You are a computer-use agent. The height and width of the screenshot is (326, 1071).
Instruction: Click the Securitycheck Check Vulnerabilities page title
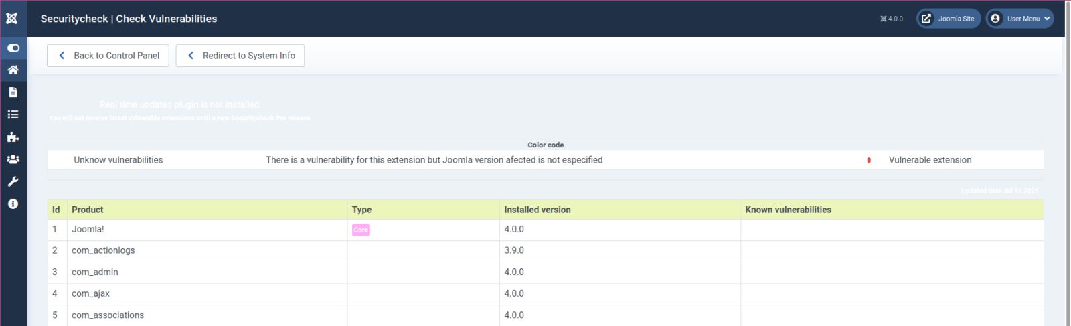pos(129,19)
